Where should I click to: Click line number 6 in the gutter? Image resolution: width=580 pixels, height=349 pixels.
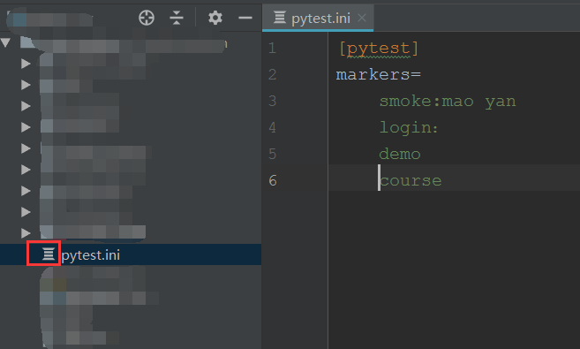[x=273, y=180]
